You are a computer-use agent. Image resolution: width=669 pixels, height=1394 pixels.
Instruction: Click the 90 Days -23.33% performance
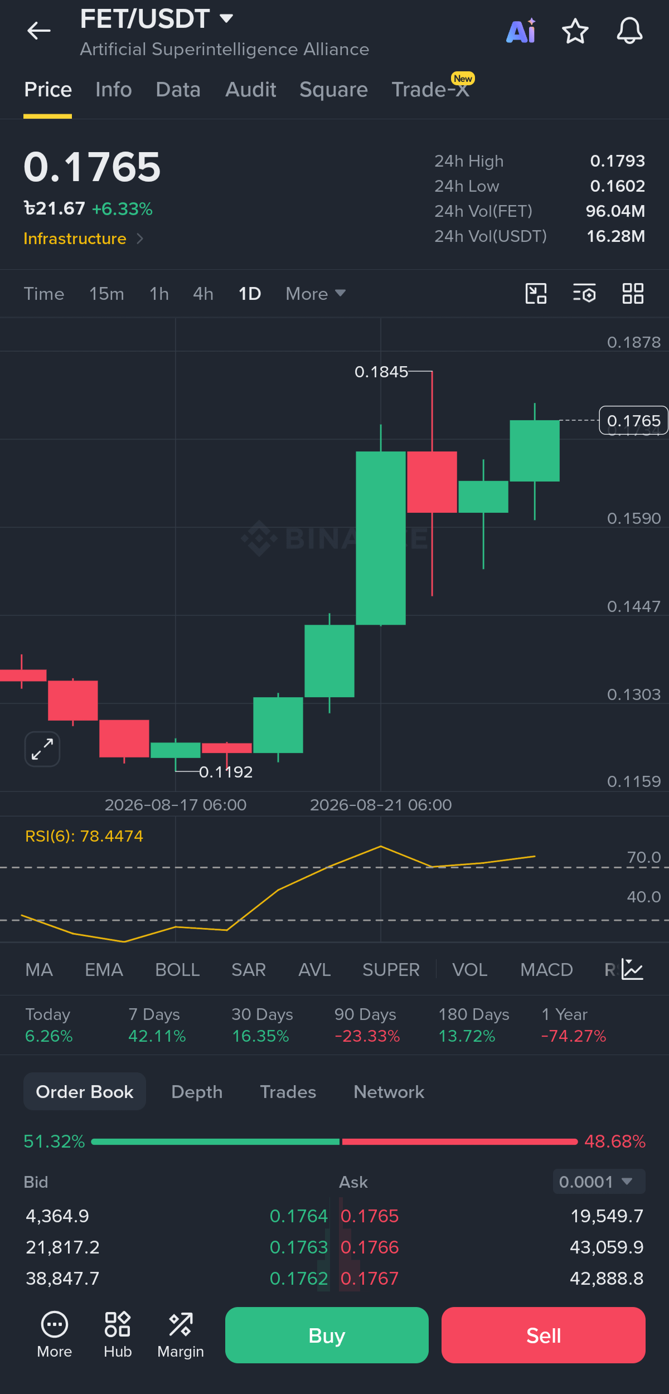point(367,1025)
